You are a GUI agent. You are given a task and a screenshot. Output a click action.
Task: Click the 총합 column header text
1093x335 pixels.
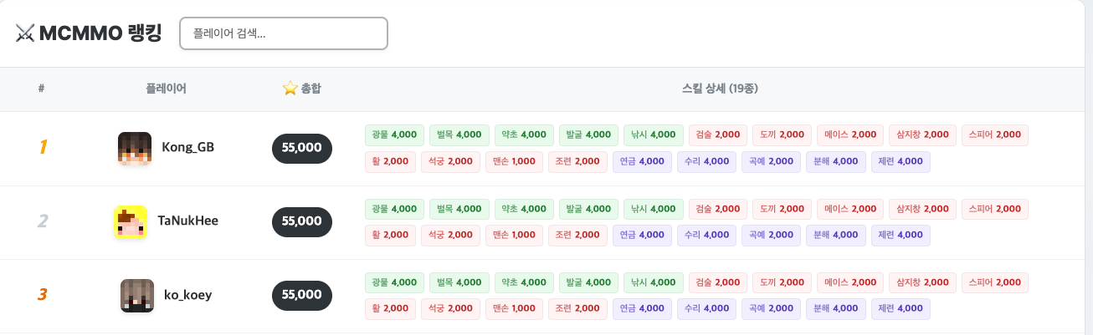(310, 89)
